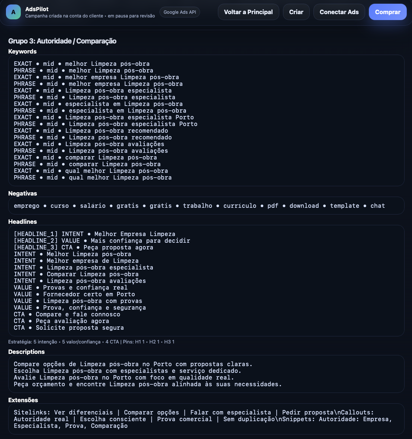Select HEADLINE_1 Melhor Empresa Limpeza line
Viewport: 412px width, 439px height.
pyautogui.click(x=94, y=234)
